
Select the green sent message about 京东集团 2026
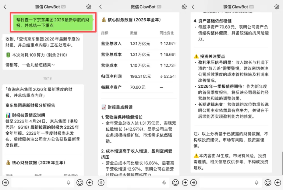point(53,23)
